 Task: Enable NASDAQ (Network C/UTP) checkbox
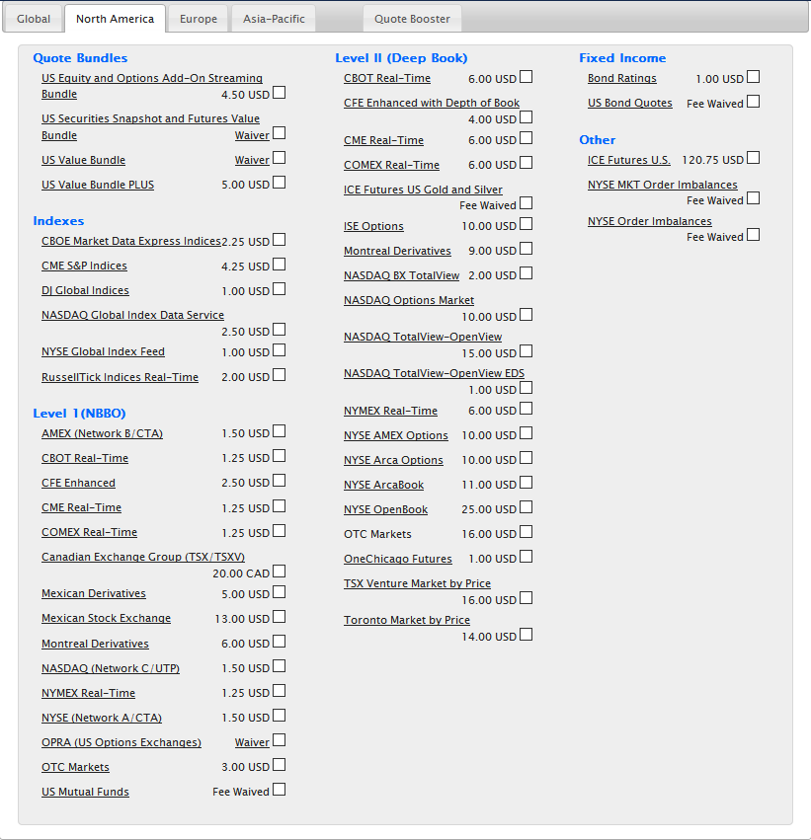pyautogui.click(x=279, y=666)
